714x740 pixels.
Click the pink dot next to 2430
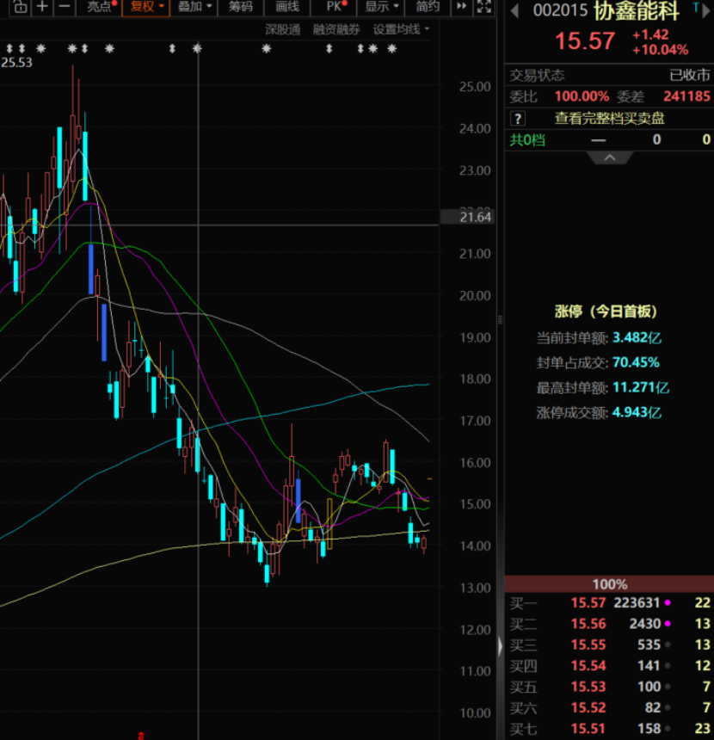pyautogui.click(x=668, y=624)
